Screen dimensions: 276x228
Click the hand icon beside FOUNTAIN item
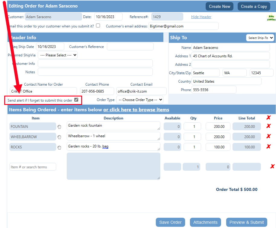pyautogui.click(x=59, y=127)
